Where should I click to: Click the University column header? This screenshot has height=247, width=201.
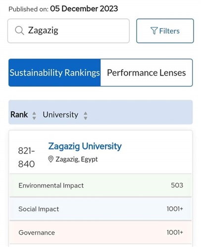(60, 115)
